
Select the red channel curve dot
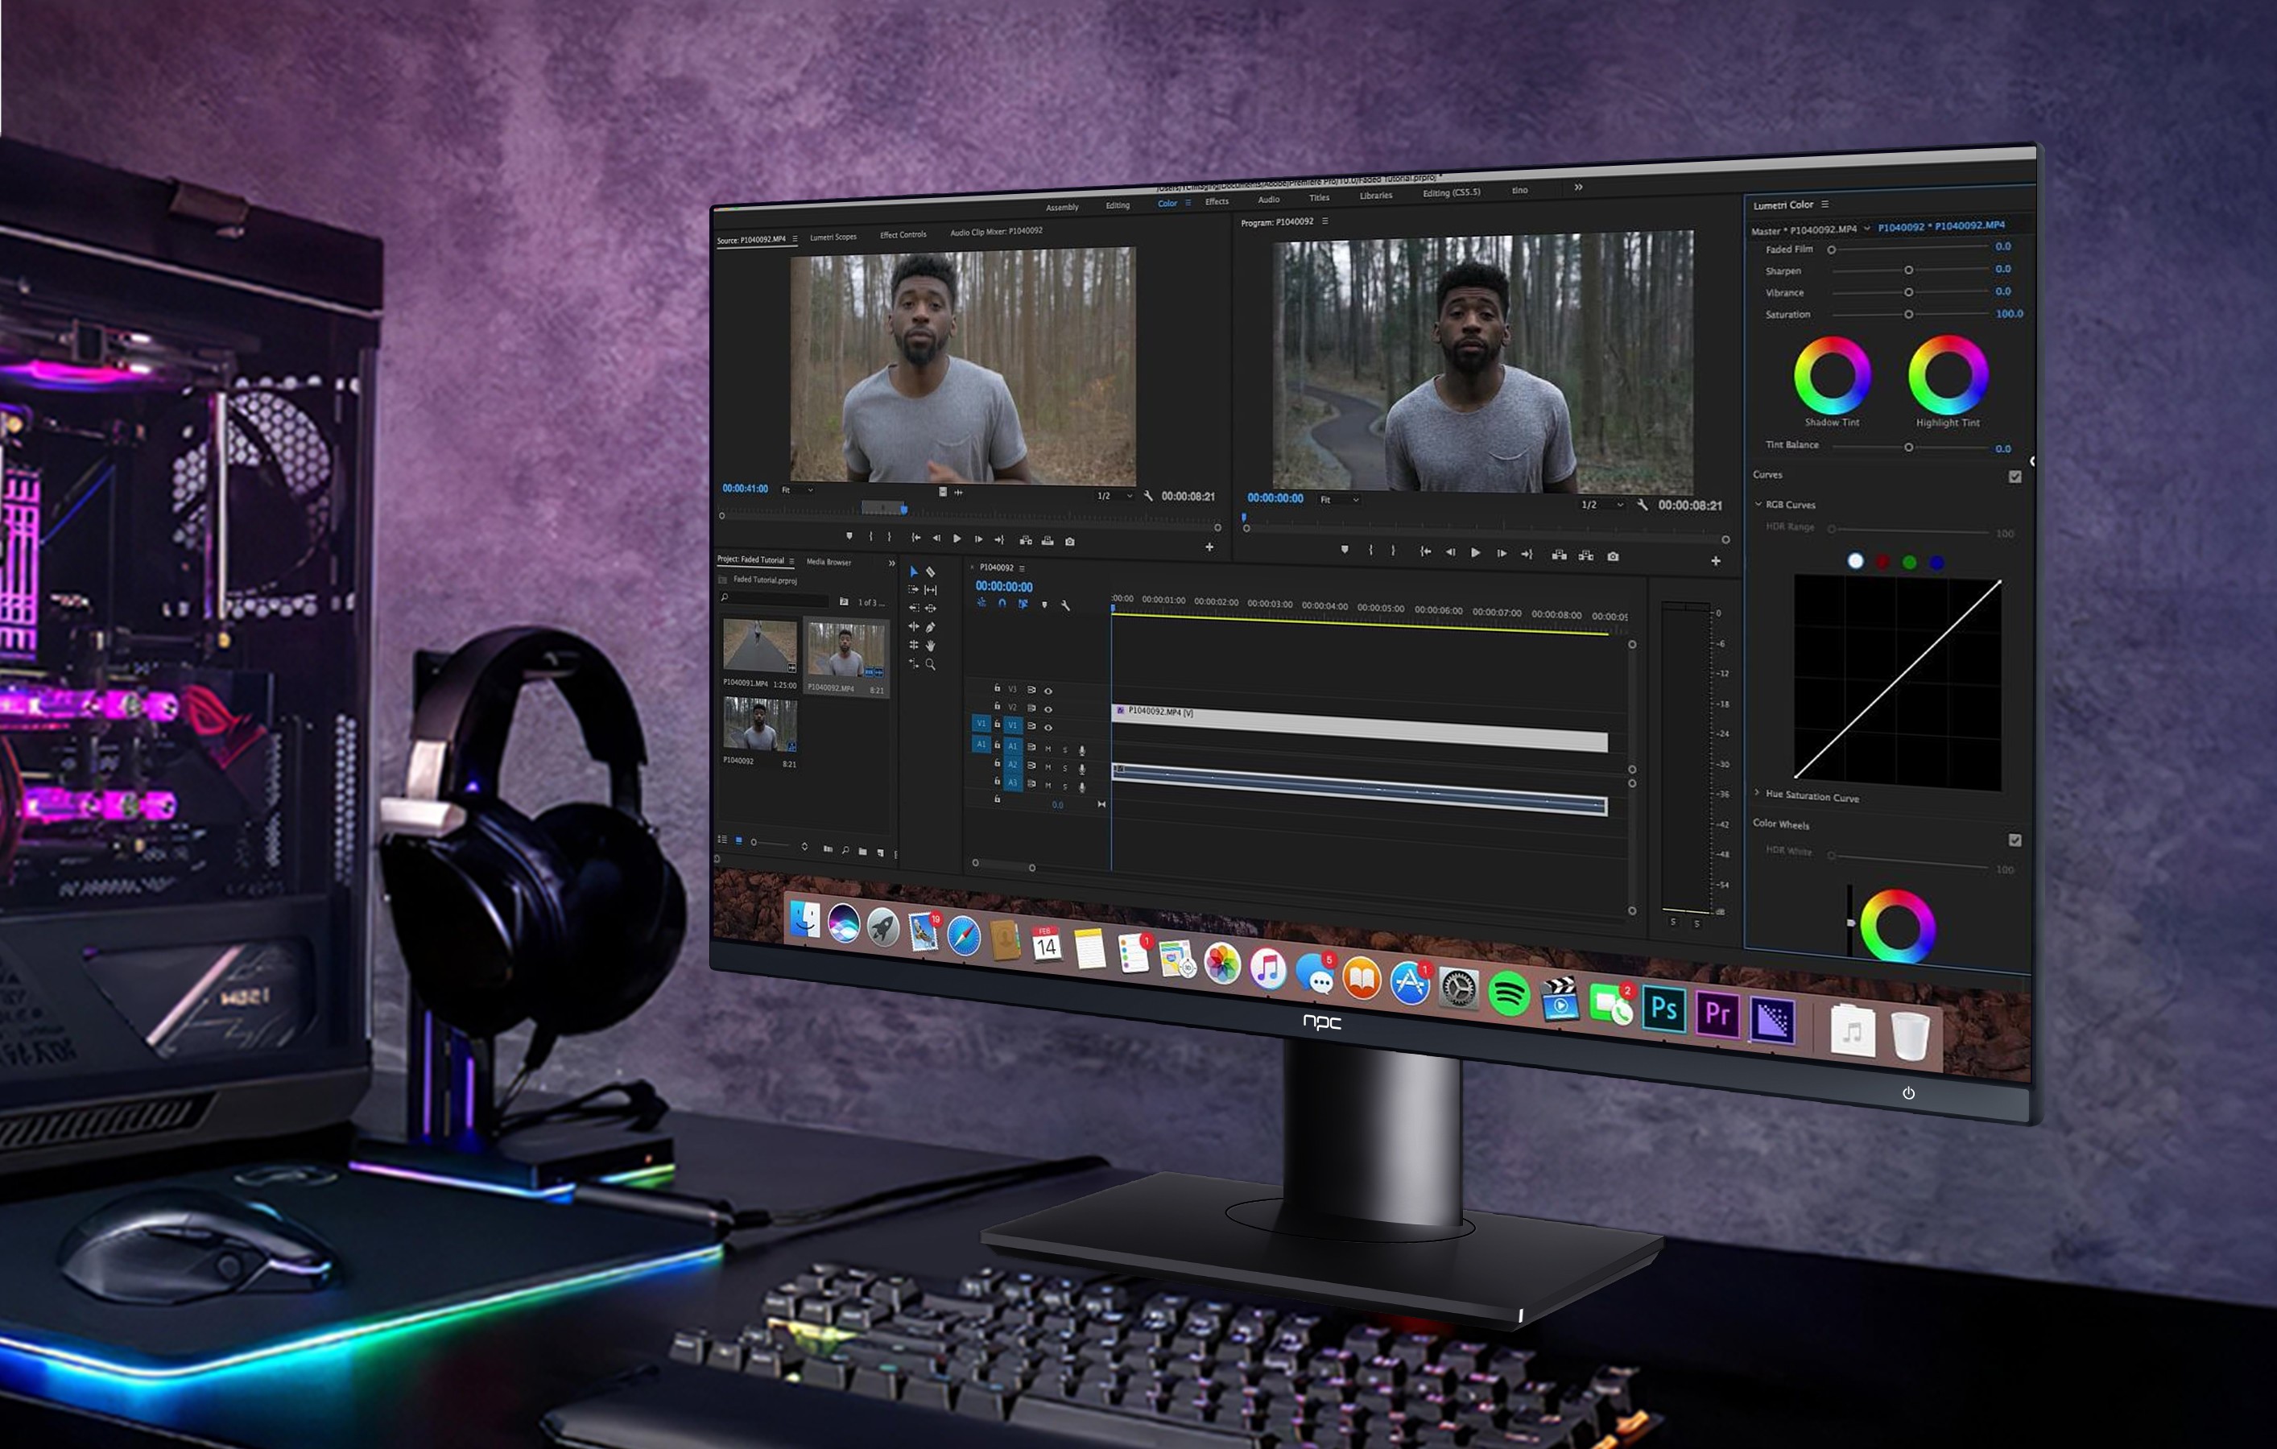1882,563
